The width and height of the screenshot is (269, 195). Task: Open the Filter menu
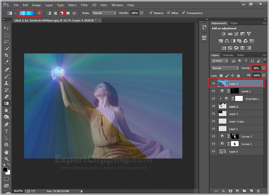(84, 5)
